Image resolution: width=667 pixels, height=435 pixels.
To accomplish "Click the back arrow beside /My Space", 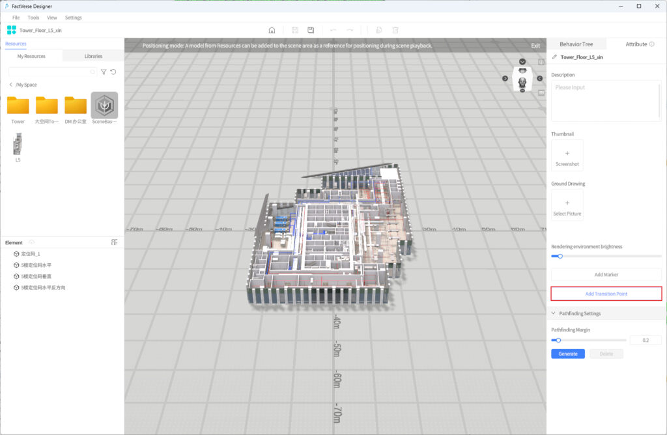I will (10, 85).
